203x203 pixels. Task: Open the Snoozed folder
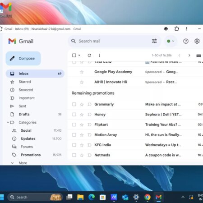pos(35,90)
